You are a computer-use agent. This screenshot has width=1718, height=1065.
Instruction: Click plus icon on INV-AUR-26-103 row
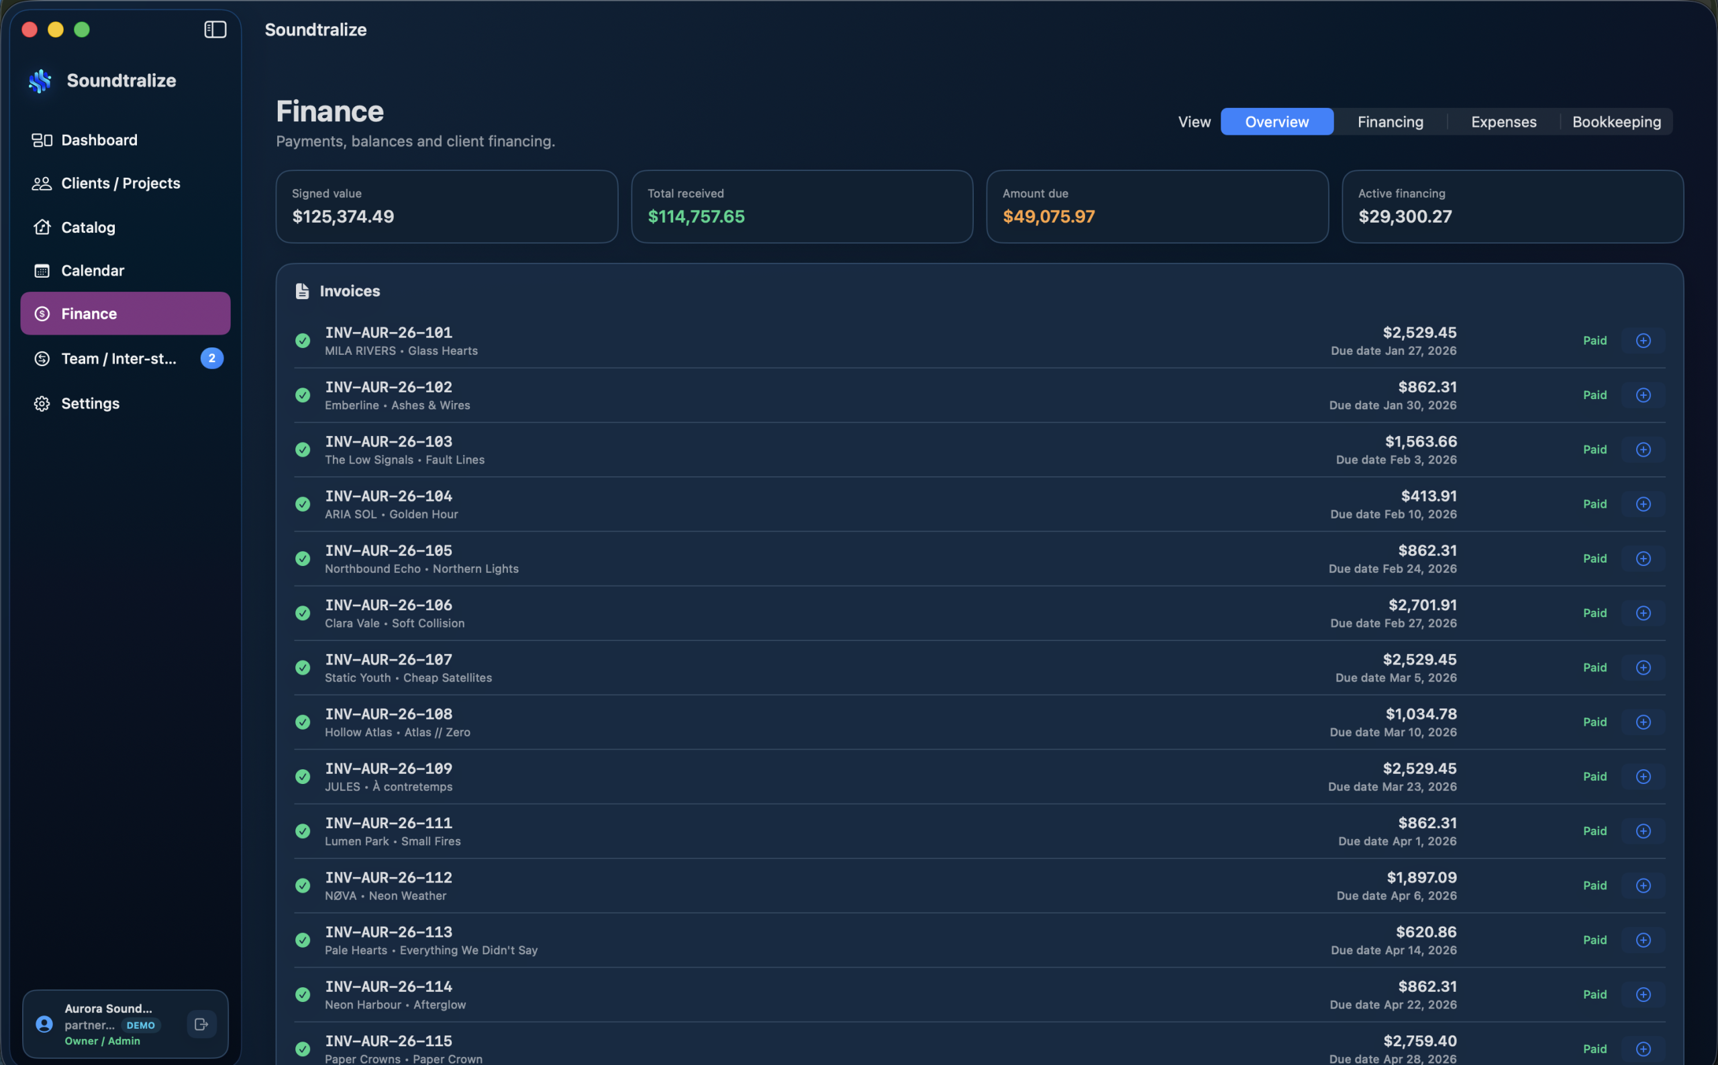1644,449
